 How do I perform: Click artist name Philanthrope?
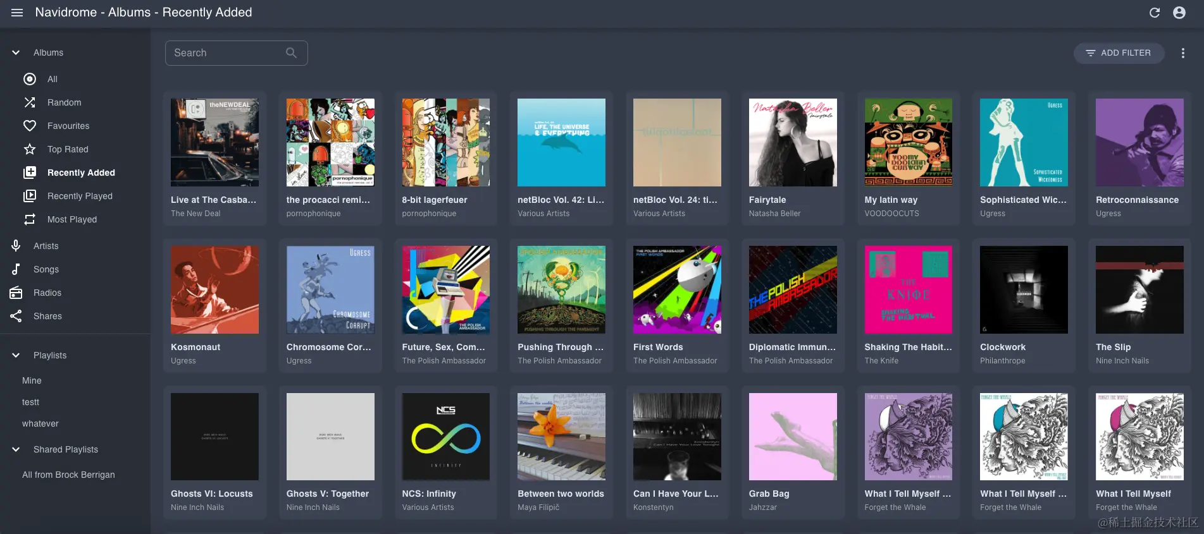pyautogui.click(x=1002, y=361)
